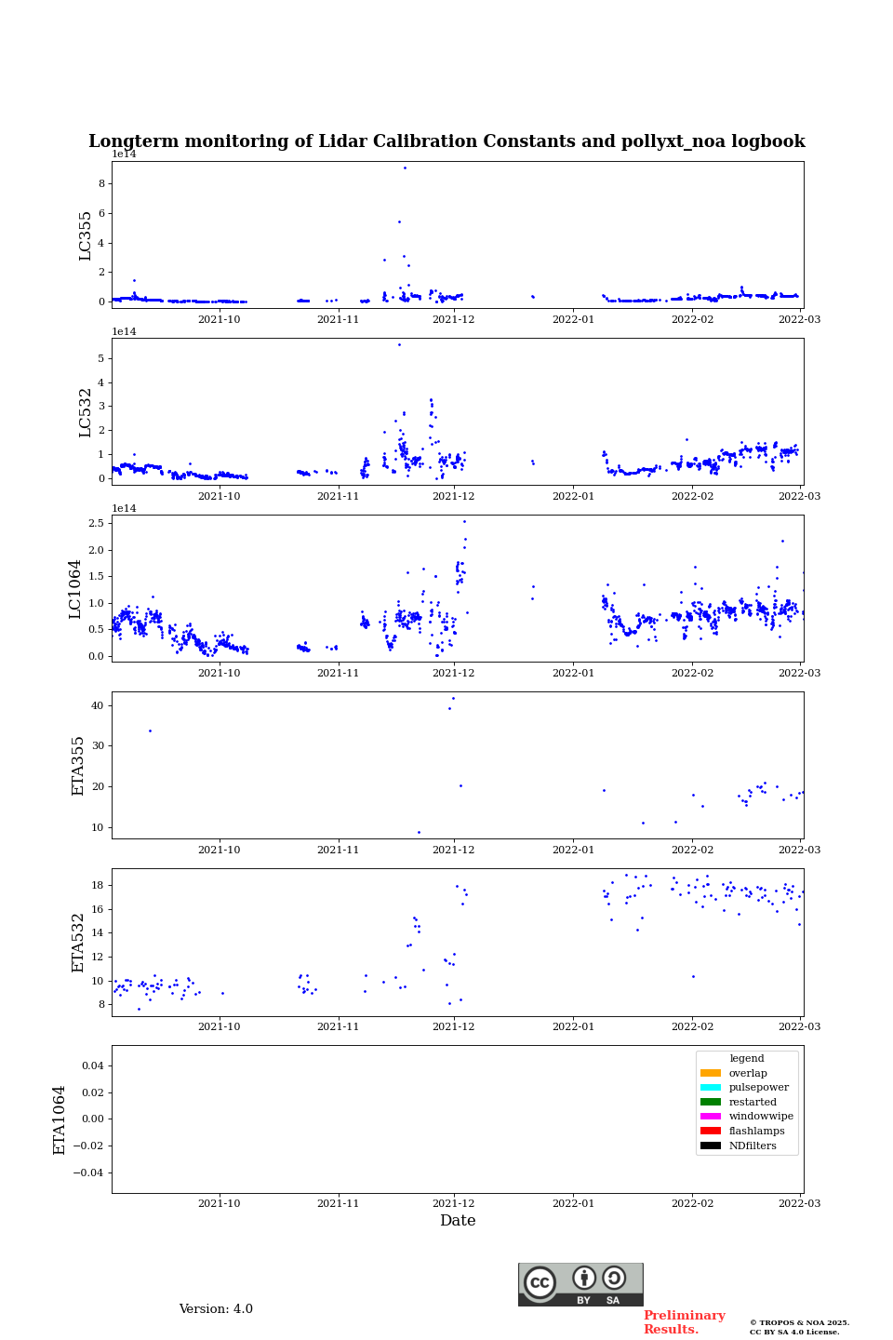Click the black NDfilters legend swatch

tap(711, 1146)
